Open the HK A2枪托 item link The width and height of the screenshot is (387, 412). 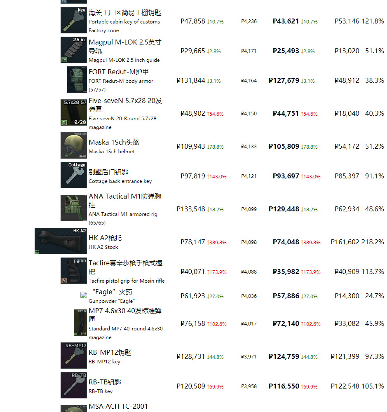(x=105, y=238)
